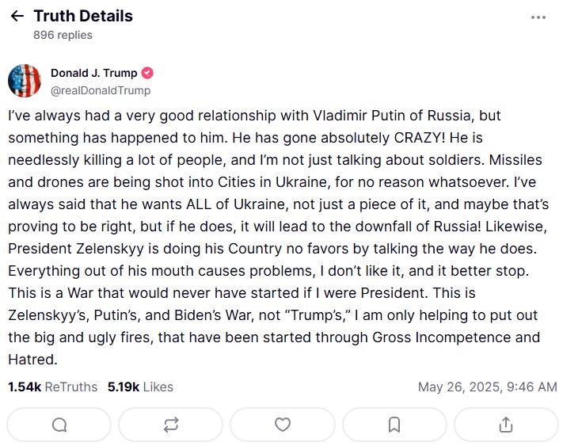This screenshot has height=446, width=563.
Task: Click the red verified checkmark badge
Action: [147, 73]
